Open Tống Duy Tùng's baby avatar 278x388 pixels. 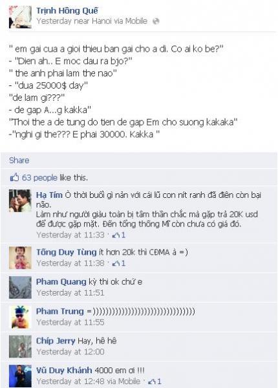tap(20, 257)
